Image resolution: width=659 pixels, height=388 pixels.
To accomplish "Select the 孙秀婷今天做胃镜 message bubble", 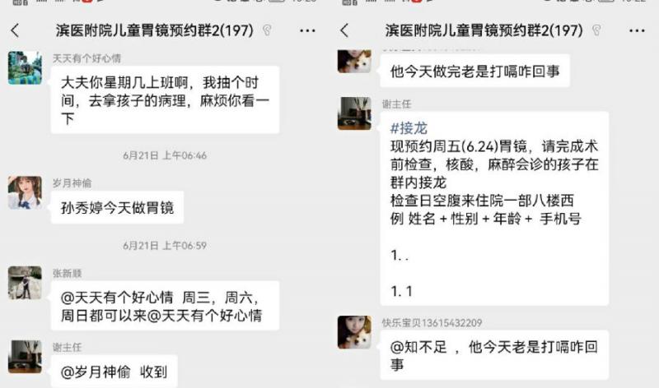I will click(117, 207).
